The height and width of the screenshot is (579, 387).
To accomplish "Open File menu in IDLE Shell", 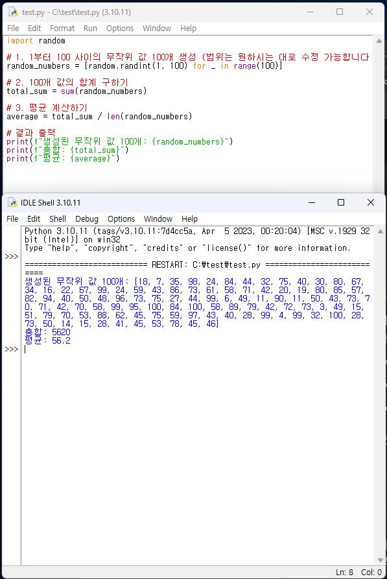I will (x=12, y=219).
